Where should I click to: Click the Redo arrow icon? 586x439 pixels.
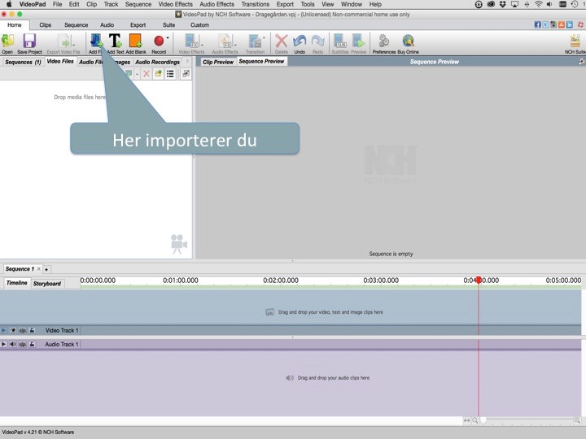[317, 41]
